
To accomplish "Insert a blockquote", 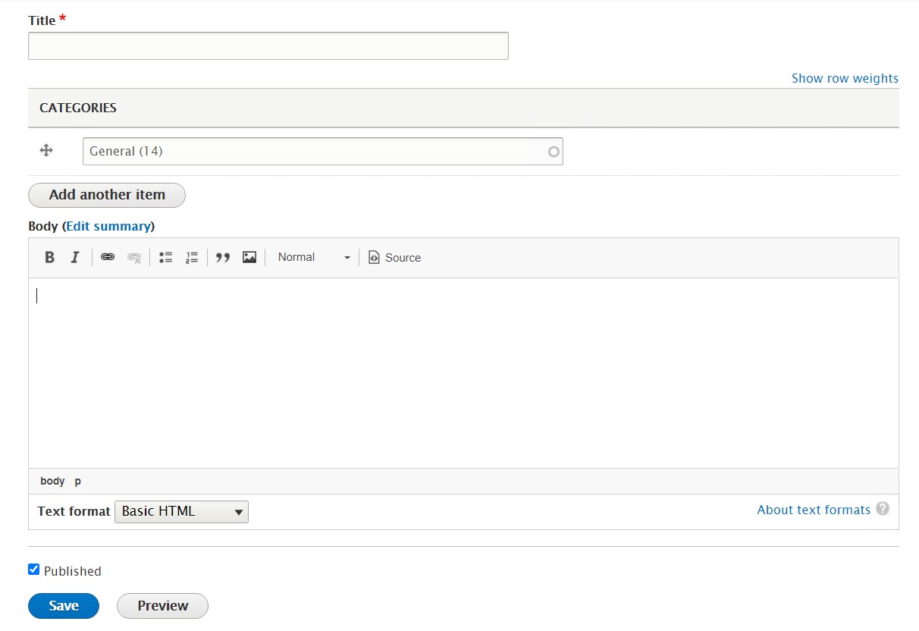I will click(223, 257).
